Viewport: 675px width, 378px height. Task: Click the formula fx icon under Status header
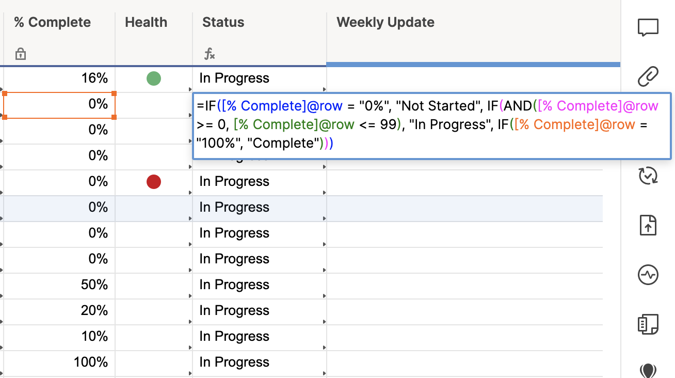click(210, 53)
